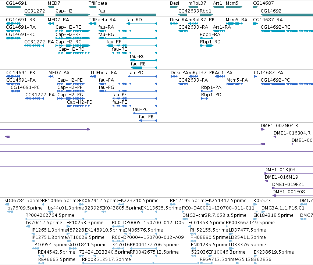Select EST label SD06784.5prime
Screen dimensions: 313x265
pos(23,201)
